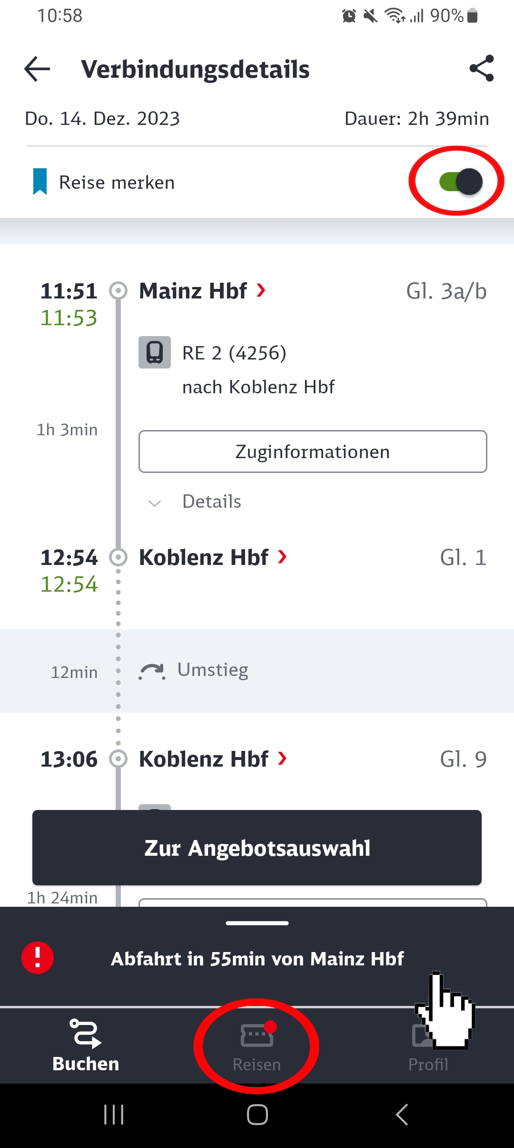
Task: Tap the Android recent apps button
Action: tap(114, 1115)
